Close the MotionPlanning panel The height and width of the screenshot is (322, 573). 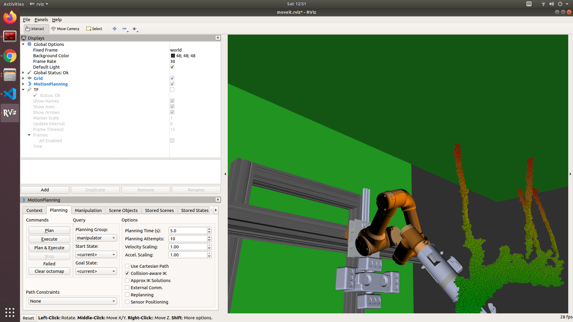[x=218, y=199]
